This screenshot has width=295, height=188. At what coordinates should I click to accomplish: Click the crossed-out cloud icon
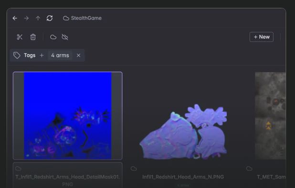65,37
